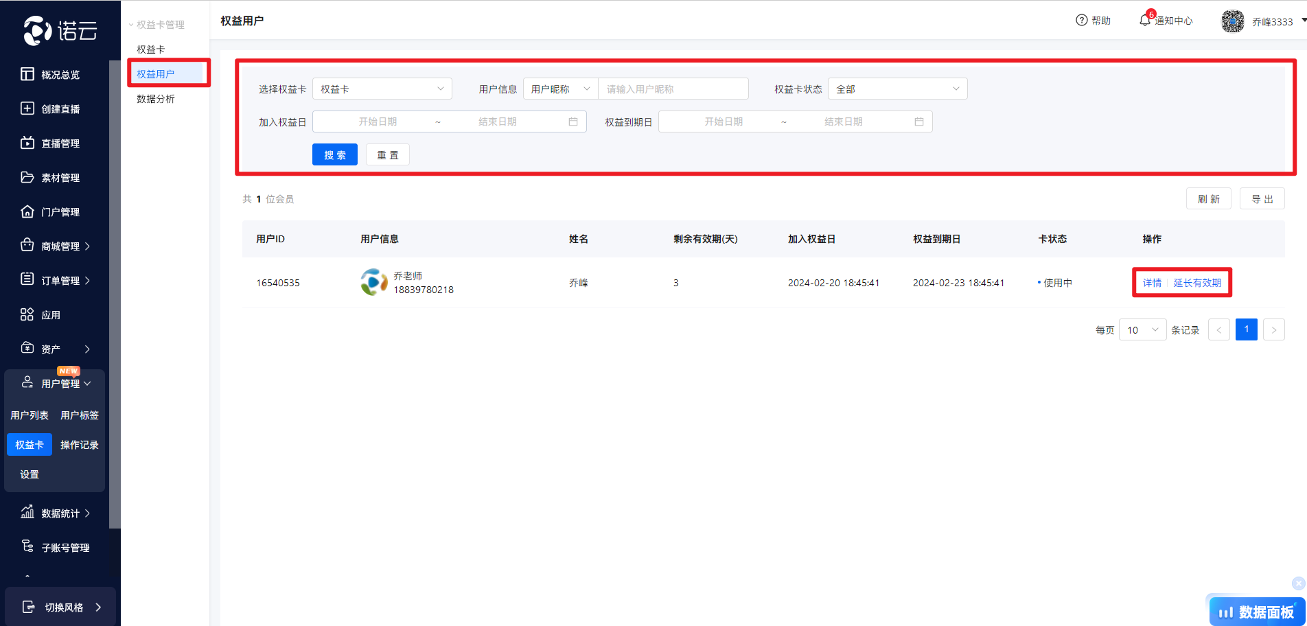This screenshot has height=626, width=1307.
Task: Expand the 商城管理 sidebar menu
Action: [x=65, y=246]
